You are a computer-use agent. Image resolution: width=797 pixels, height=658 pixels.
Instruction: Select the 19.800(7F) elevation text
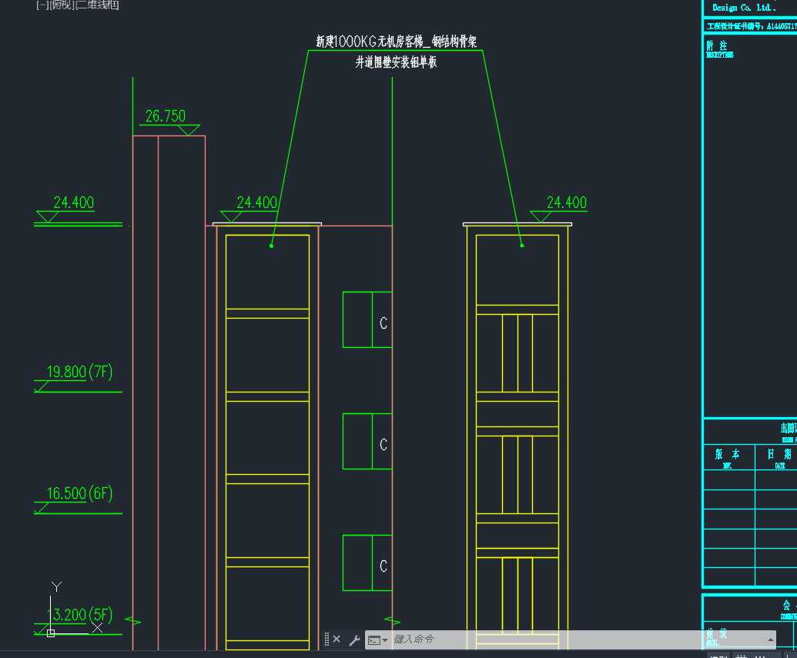(80, 372)
